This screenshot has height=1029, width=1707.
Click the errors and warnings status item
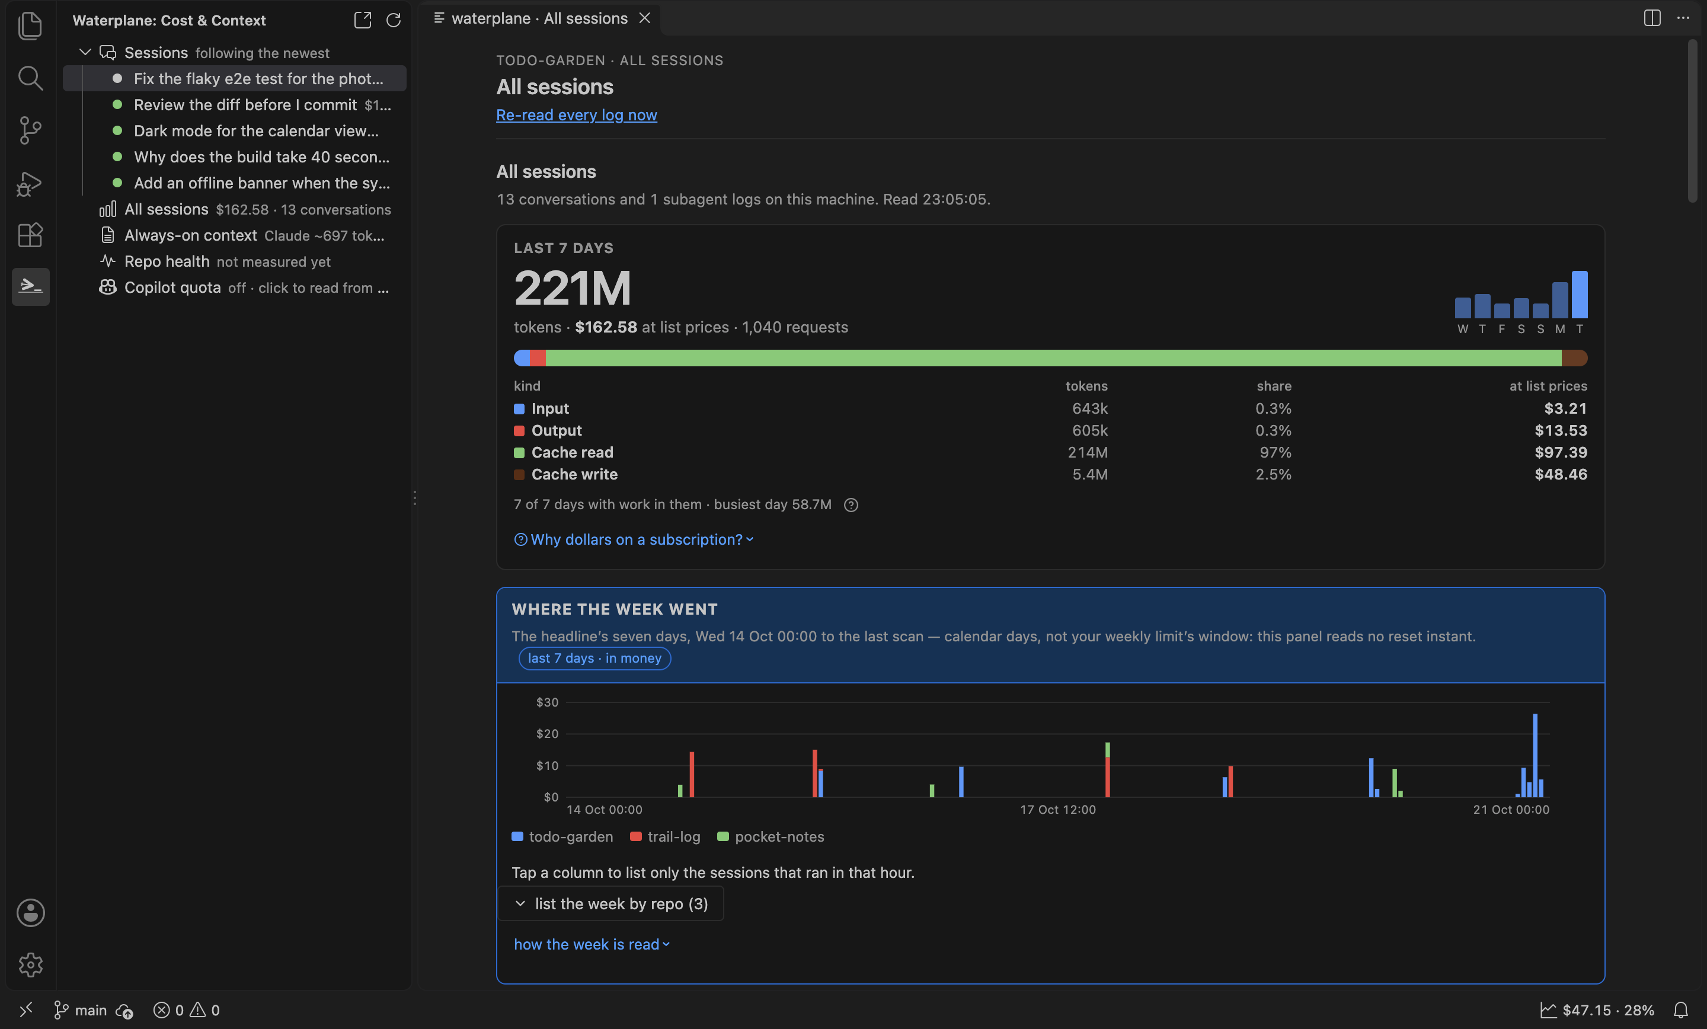(x=186, y=1010)
